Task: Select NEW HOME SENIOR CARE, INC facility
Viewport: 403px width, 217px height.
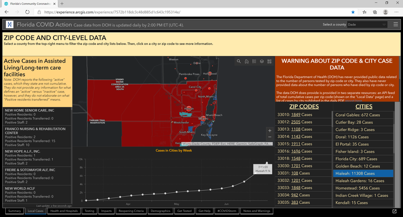Action: click(37, 116)
